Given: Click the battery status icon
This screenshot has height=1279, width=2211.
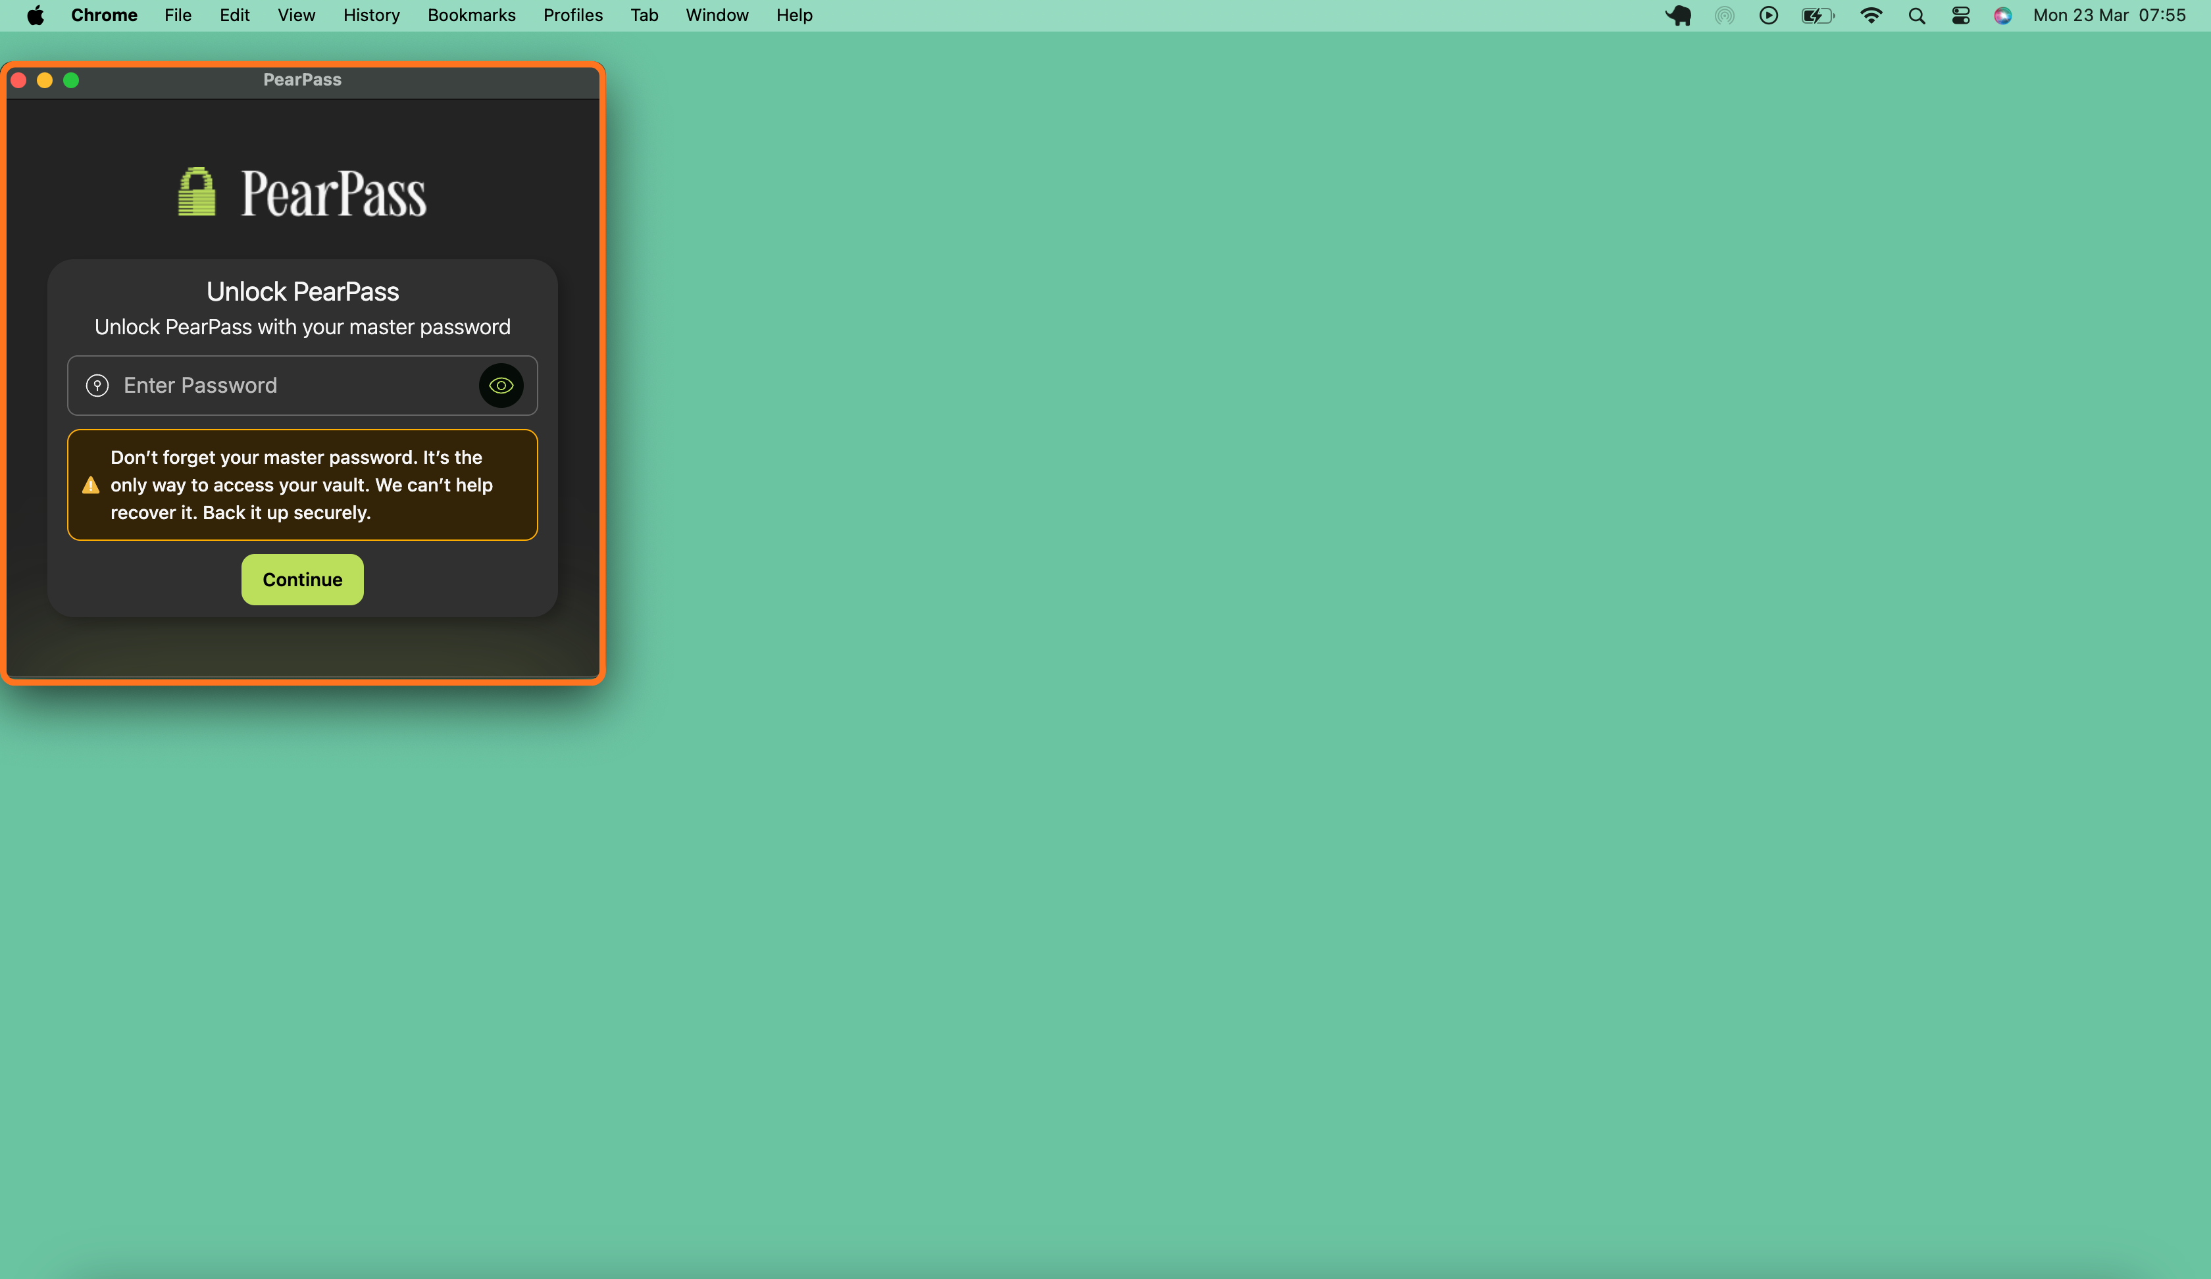Looking at the screenshot, I should point(1816,15).
